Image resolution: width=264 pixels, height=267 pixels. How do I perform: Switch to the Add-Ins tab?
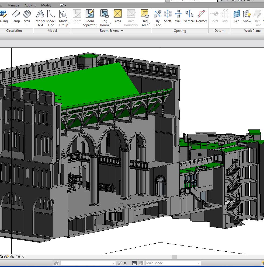[x=30, y=5]
